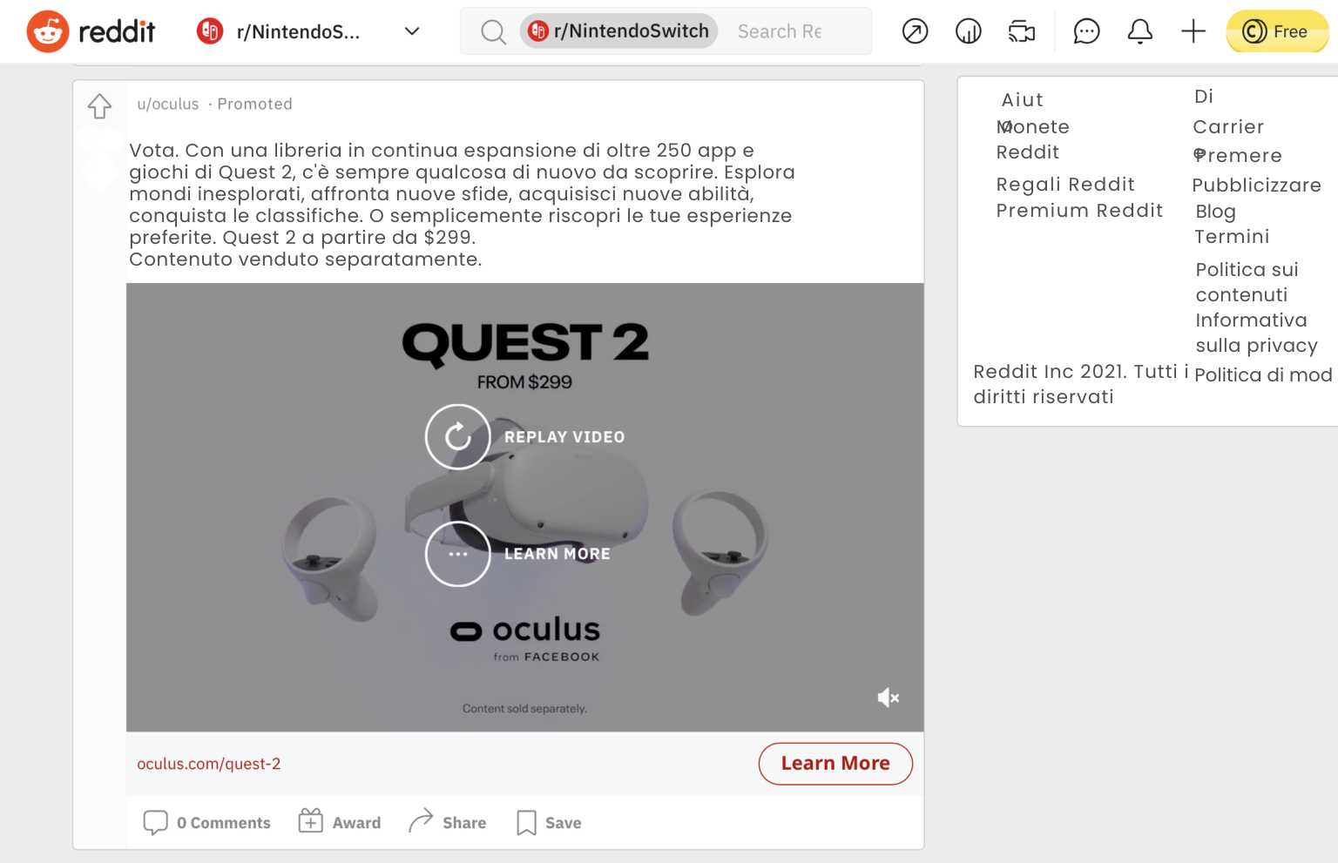
Task: Open Informativa sulla privacy
Action: tap(1251, 333)
